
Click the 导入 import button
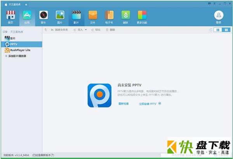pos(78,30)
